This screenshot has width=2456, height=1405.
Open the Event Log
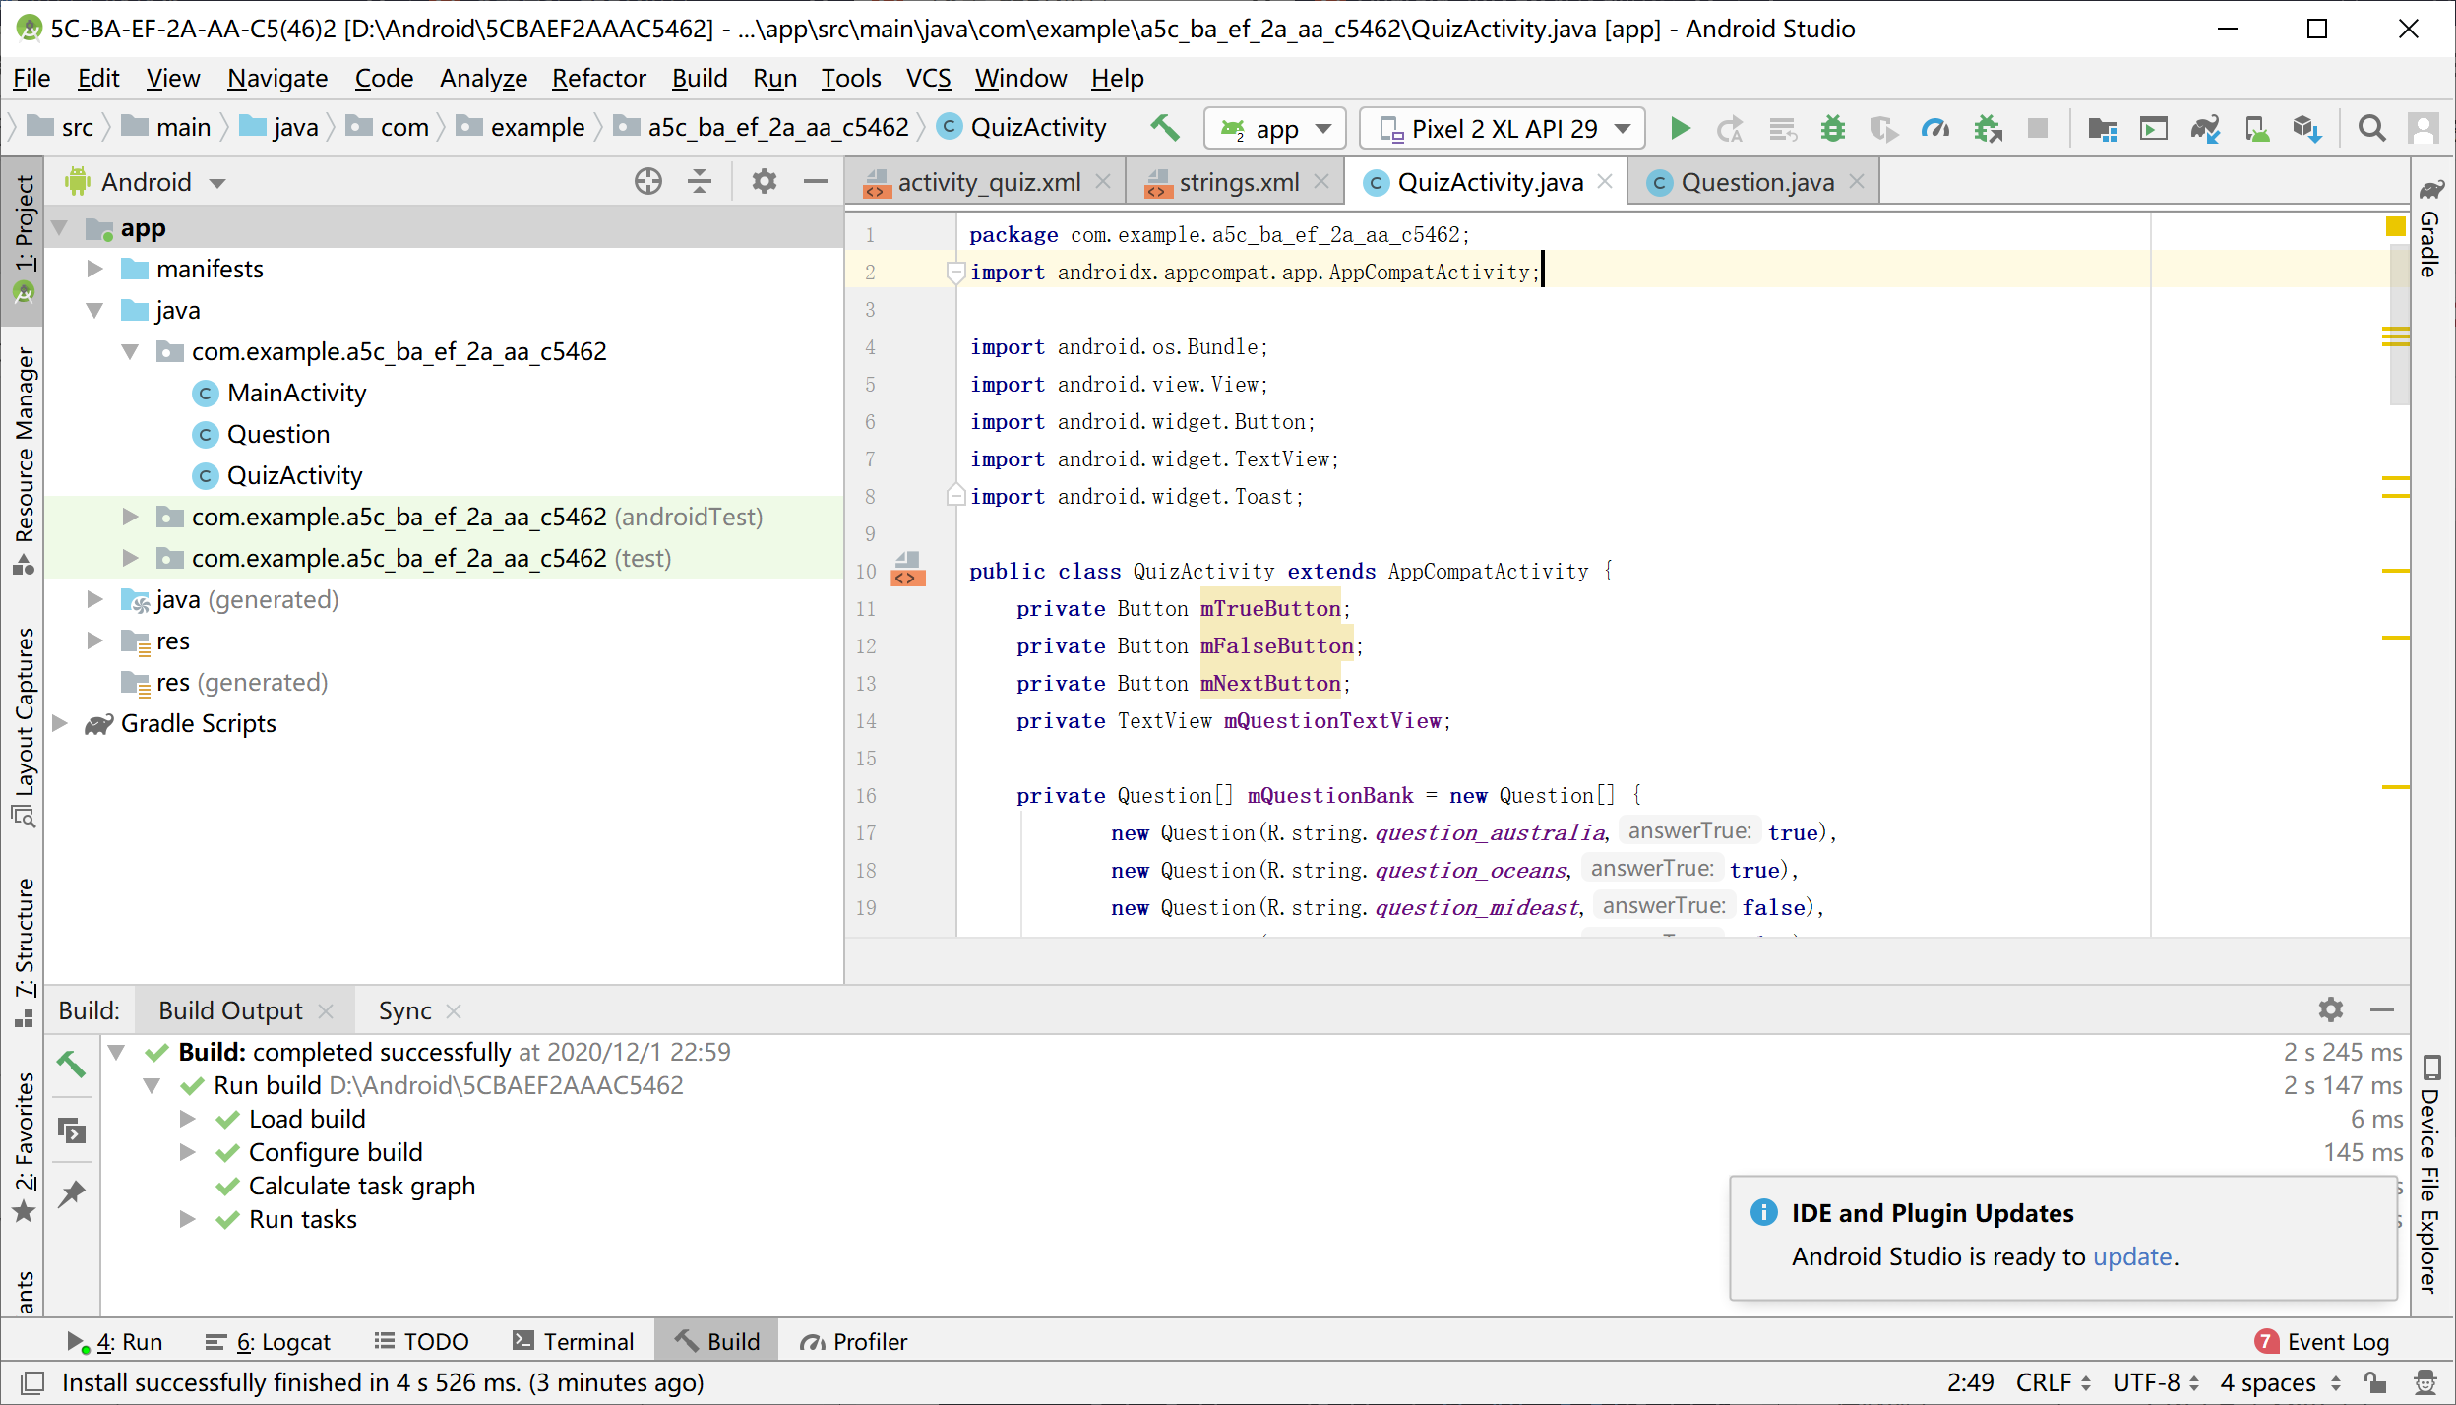[x=2322, y=1341]
